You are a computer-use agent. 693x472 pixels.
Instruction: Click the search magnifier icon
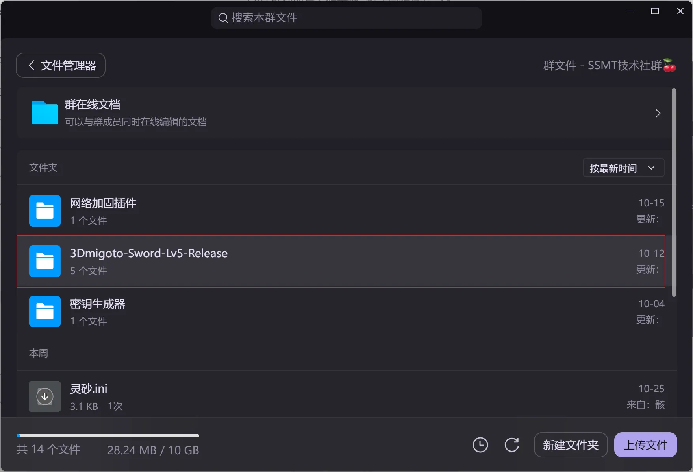(223, 18)
